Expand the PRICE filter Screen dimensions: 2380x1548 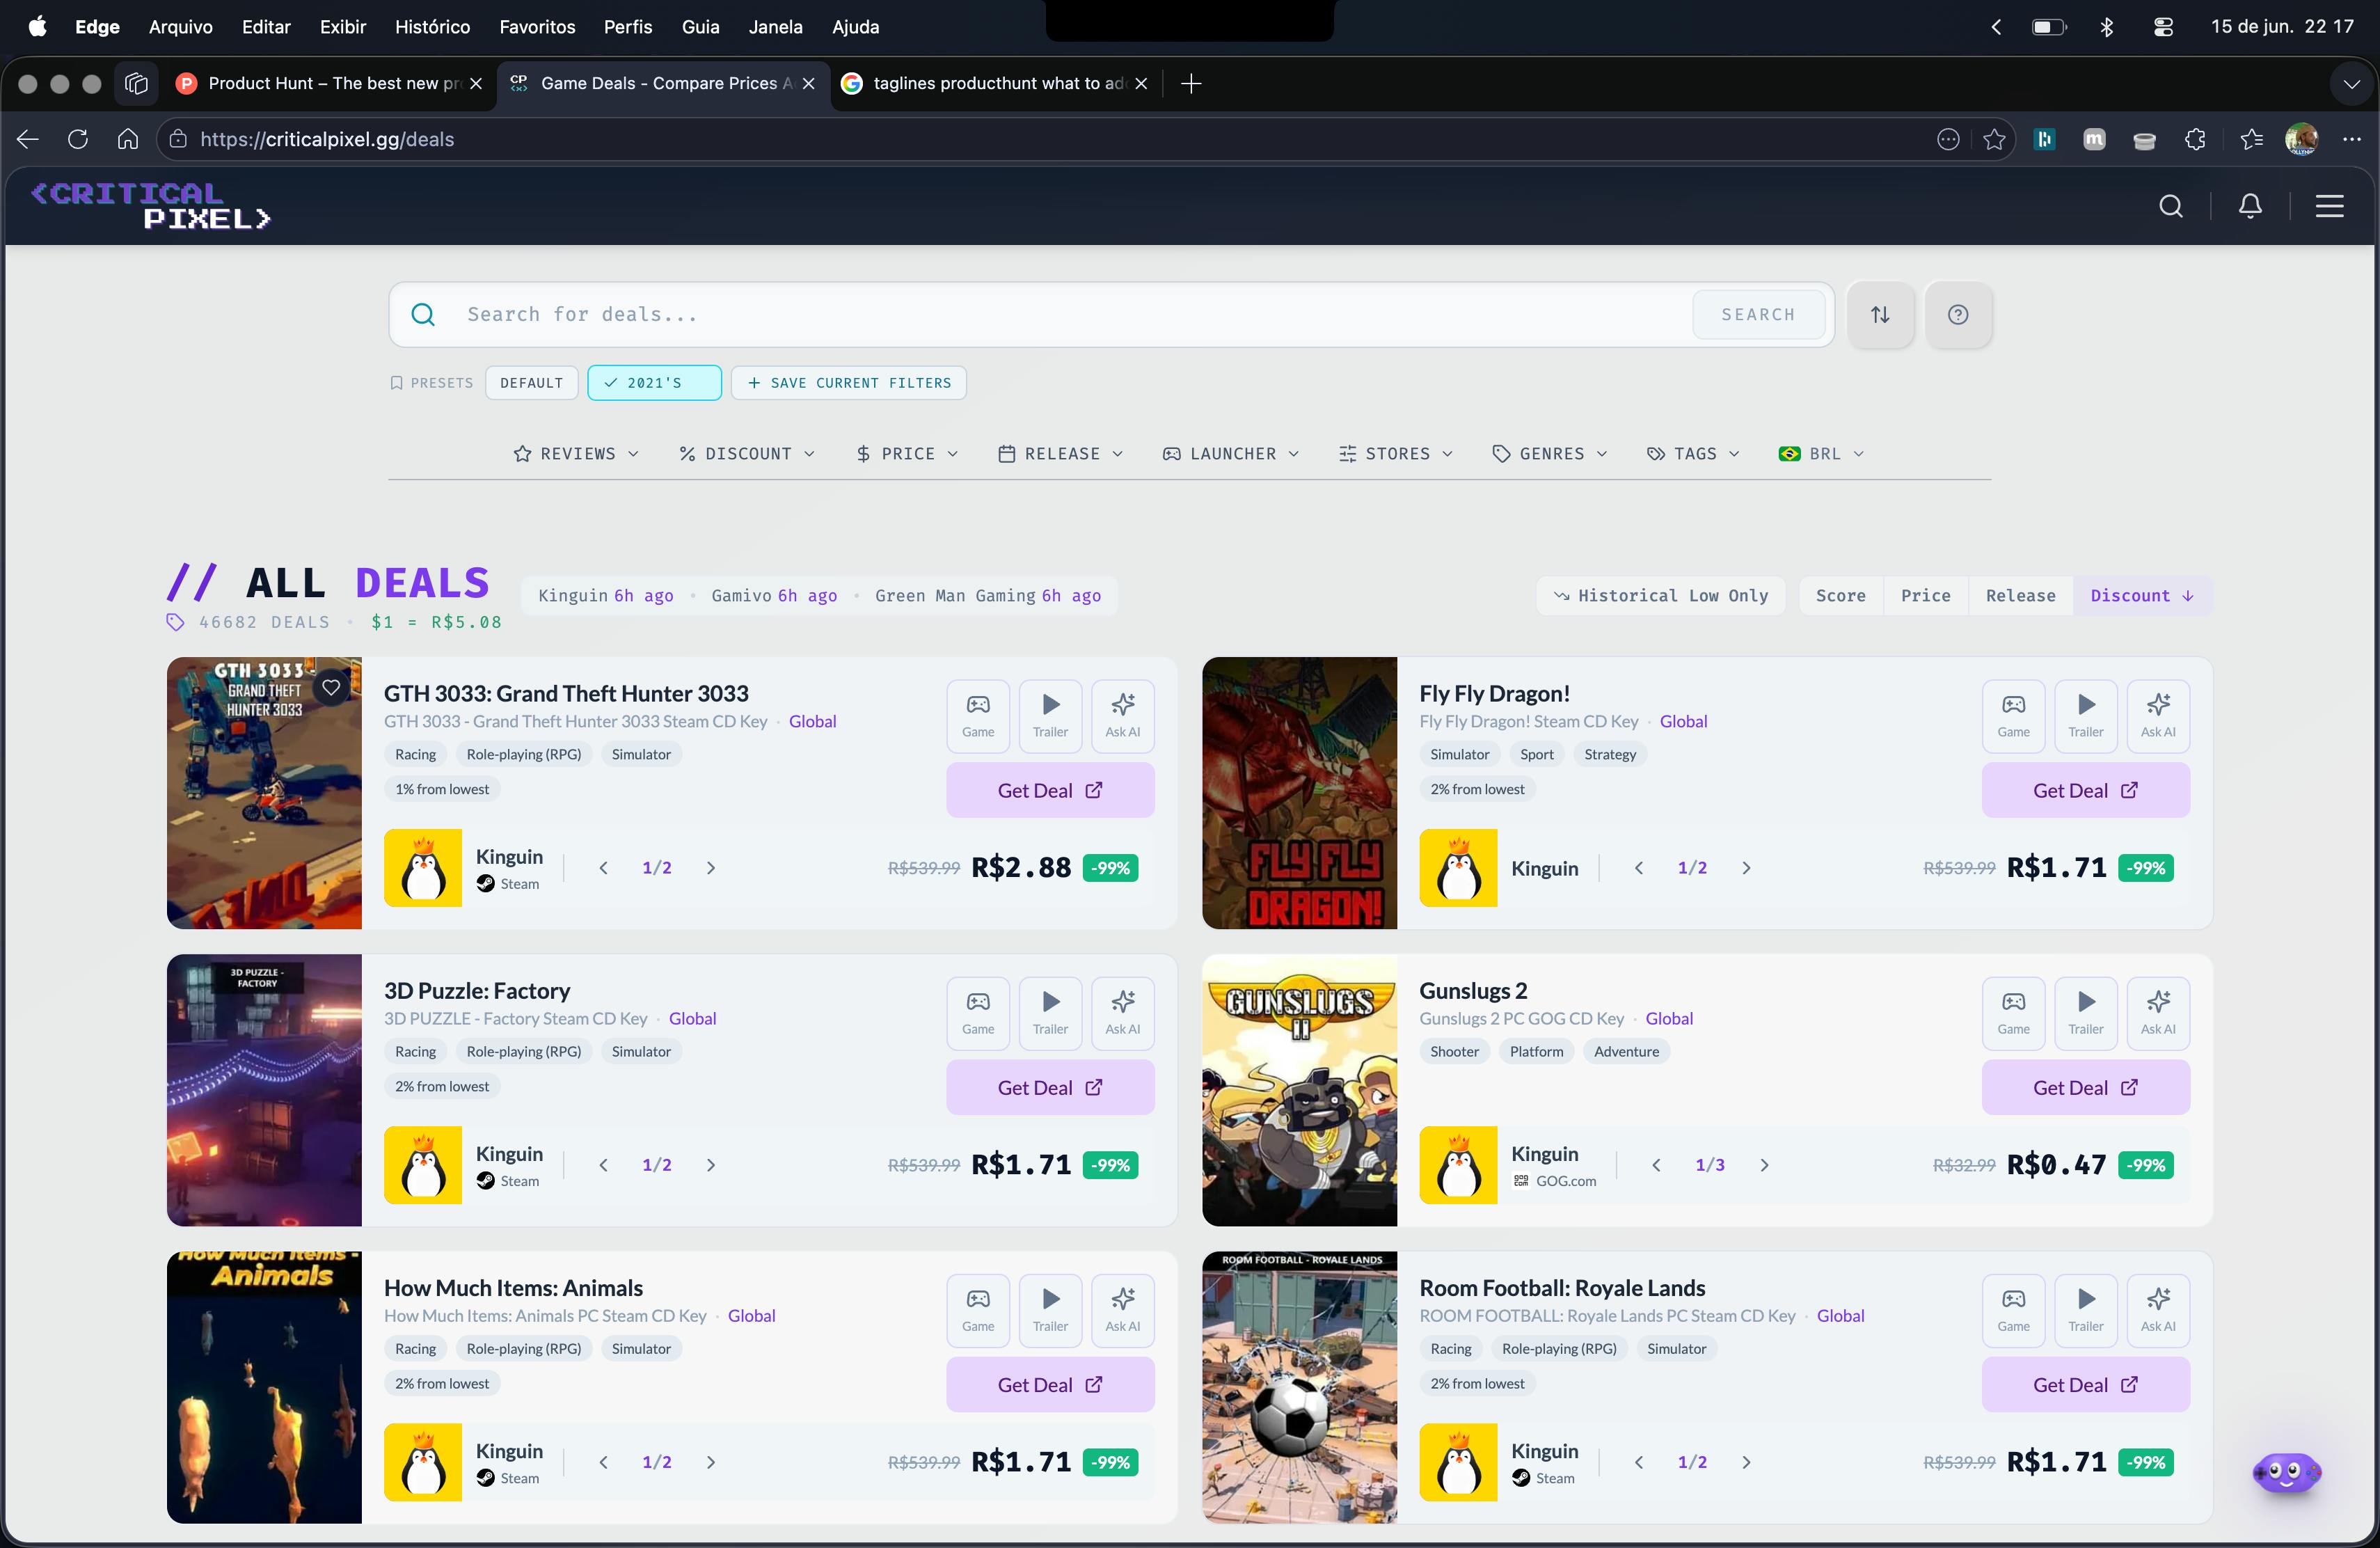click(x=907, y=453)
